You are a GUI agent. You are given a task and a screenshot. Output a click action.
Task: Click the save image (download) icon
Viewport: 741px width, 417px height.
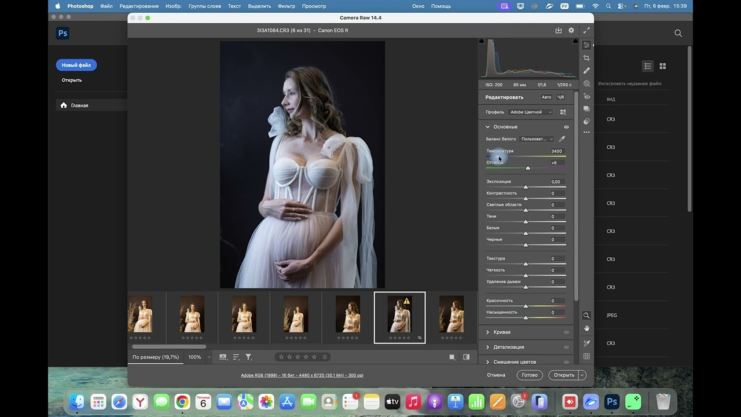point(559,30)
